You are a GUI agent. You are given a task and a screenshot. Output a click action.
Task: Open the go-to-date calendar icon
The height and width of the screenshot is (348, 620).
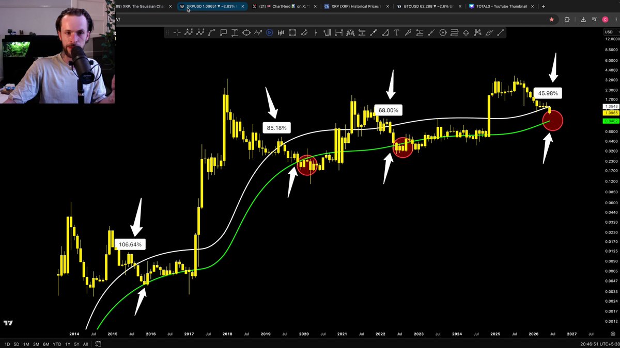[x=98, y=344]
